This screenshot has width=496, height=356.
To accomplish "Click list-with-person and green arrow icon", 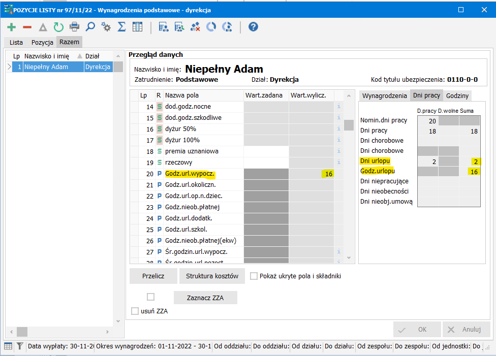I will (x=179, y=27).
